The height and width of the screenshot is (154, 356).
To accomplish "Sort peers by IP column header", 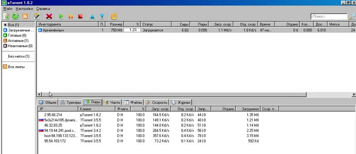I will click(59, 109).
